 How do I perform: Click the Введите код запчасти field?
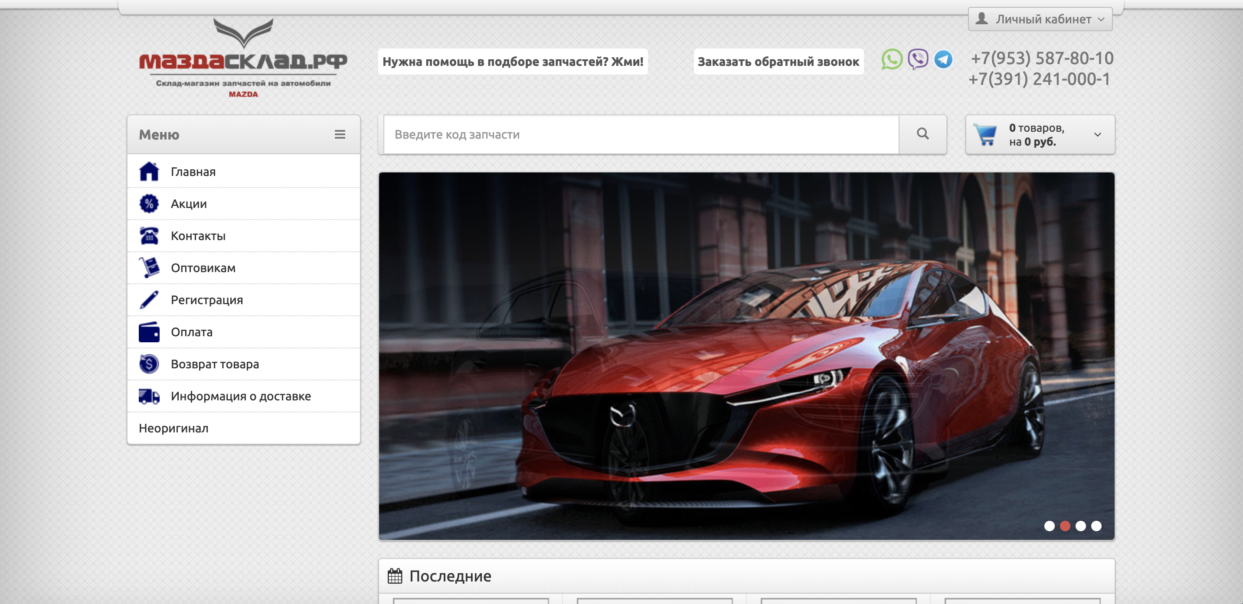pyautogui.click(x=641, y=134)
